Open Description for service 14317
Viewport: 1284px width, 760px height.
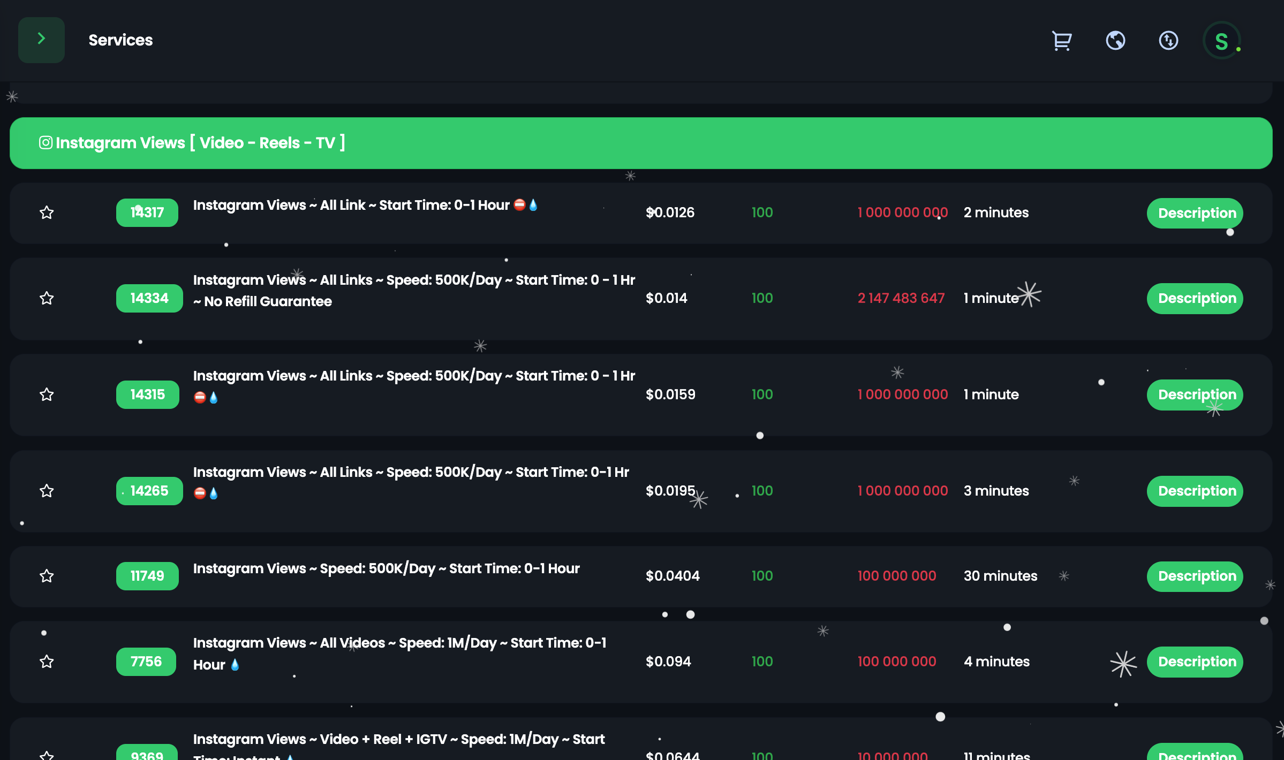tap(1195, 213)
